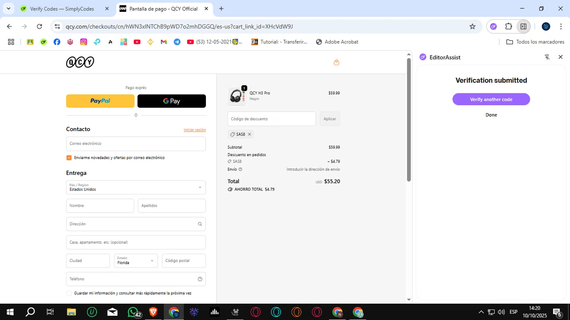570x320 pixels.
Task: Pay with the G Pay button
Action: click(172, 101)
